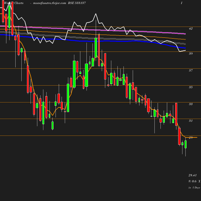Click the tall red candle near 33 level

coord(176,114)
